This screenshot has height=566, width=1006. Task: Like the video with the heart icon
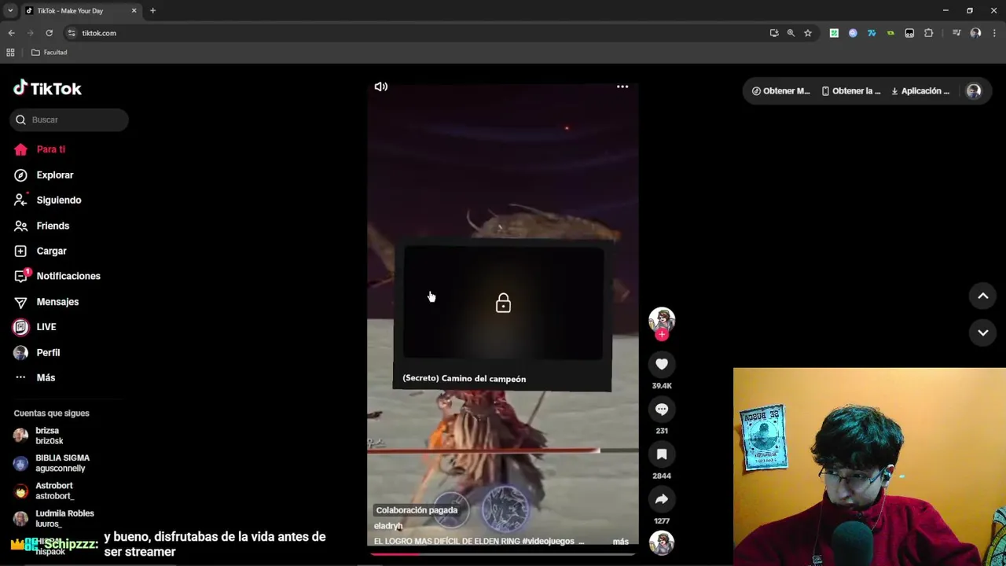[x=662, y=364]
